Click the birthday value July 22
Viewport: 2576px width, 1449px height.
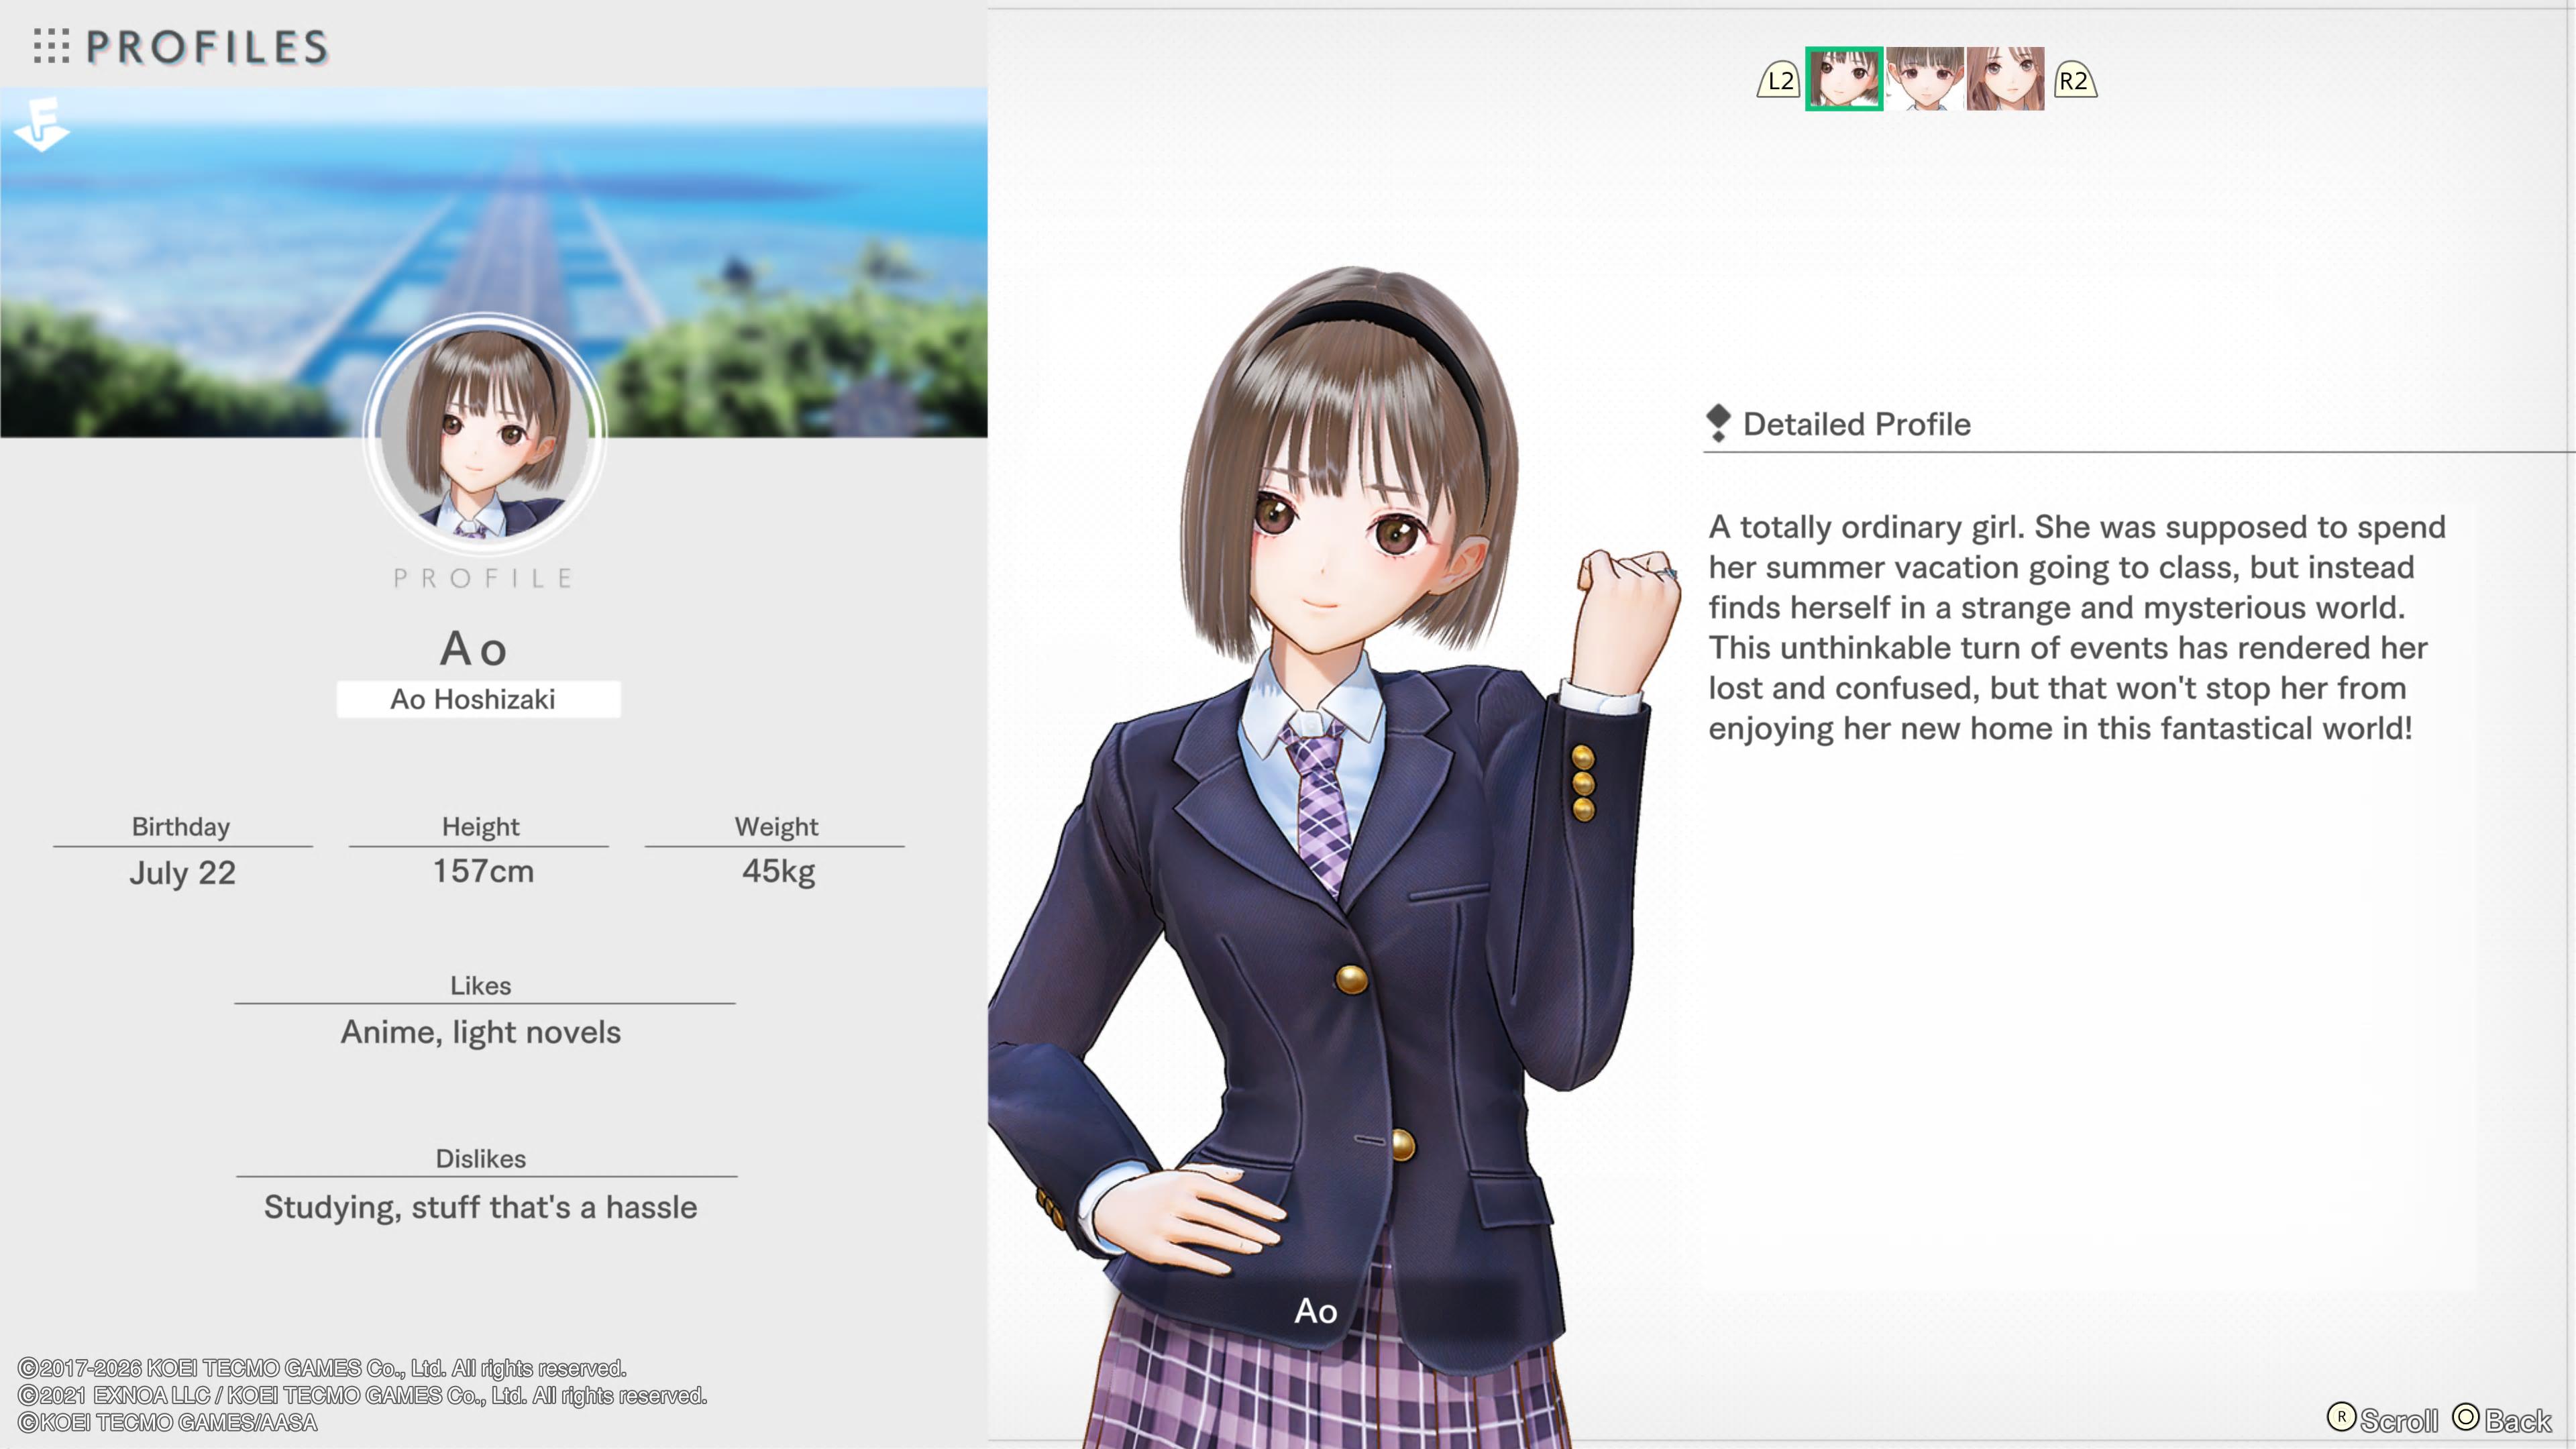click(x=182, y=873)
